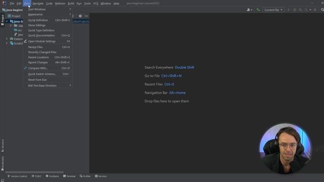324x182 pixels.
Task: Click the Search Everywhere magnifier icon
Action: tap(322, 10)
